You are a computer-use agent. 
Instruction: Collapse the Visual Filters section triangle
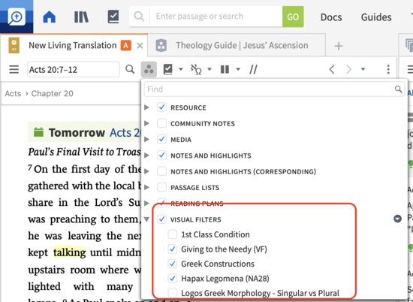[146, 219]
